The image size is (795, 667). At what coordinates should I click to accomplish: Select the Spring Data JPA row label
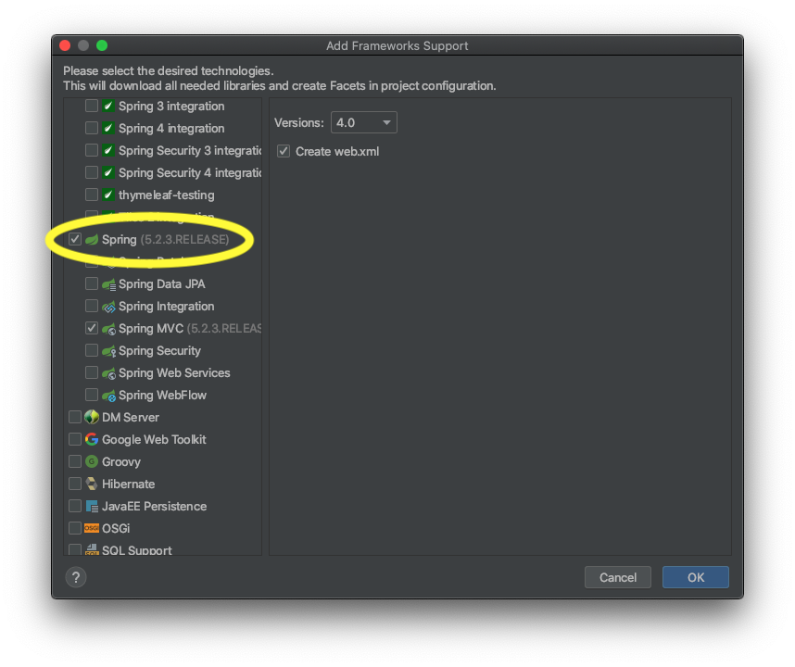pos(162,283)
